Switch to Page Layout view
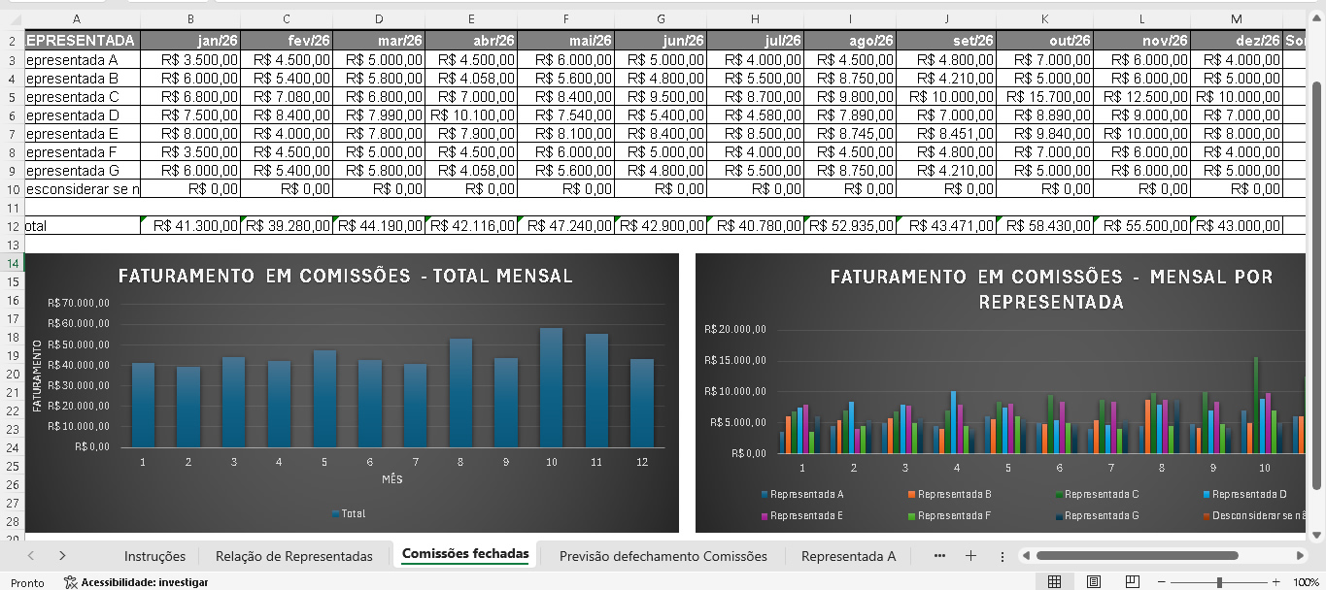1326x590 pixels. coord(1093,582)
